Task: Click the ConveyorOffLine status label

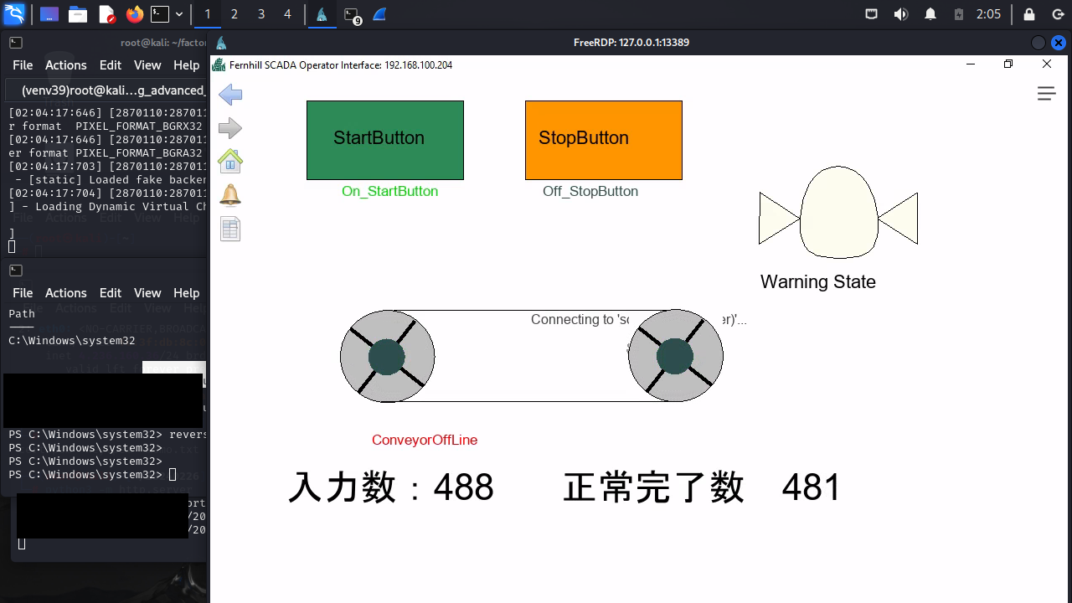Action: click(425, 441)
